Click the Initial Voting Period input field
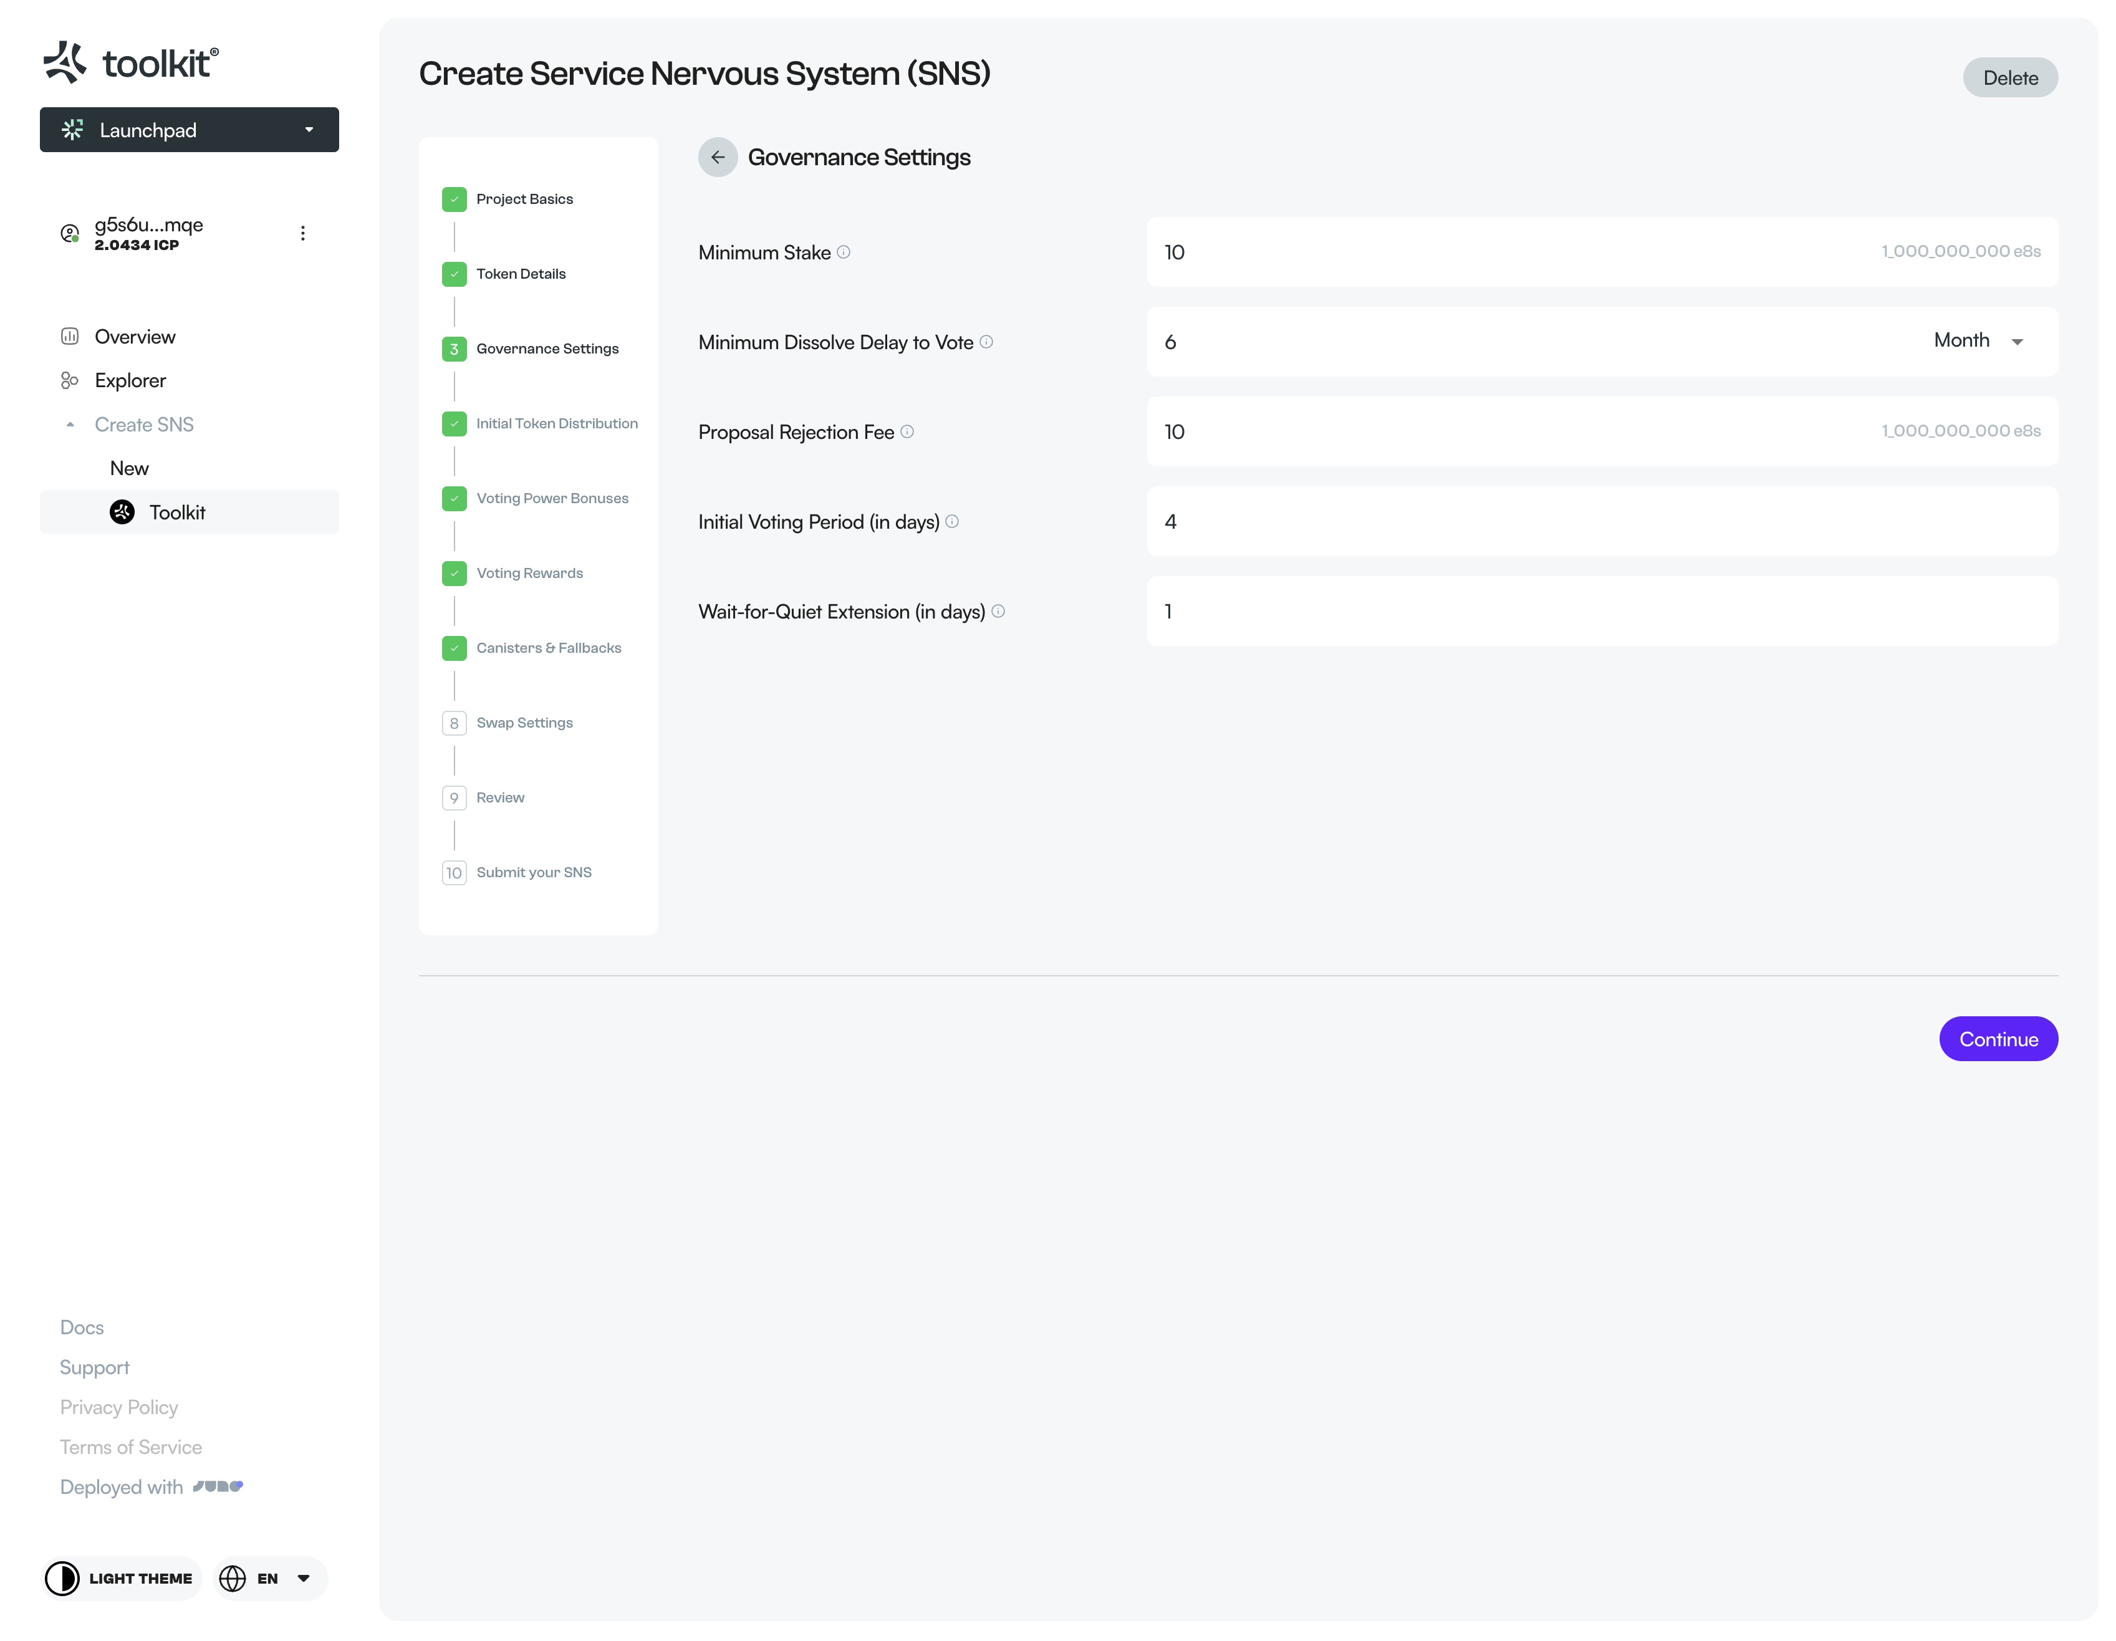The image size is (2116, 1641). click(1600, 521)
